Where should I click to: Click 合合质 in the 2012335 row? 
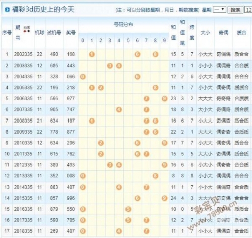[x=241, y=165]
